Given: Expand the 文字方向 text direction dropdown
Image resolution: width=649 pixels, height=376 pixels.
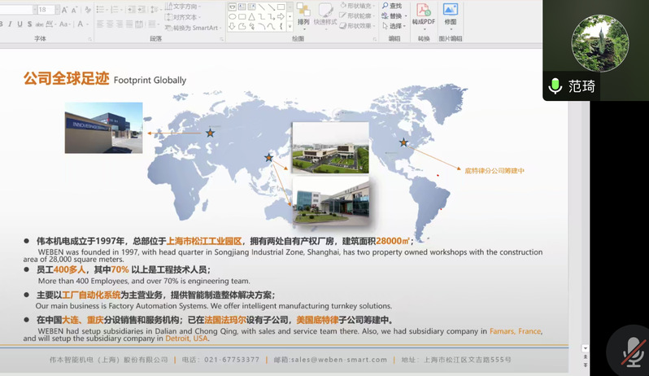Looking at the screenshot, I should pyautogui.click(x=198, y=6).
